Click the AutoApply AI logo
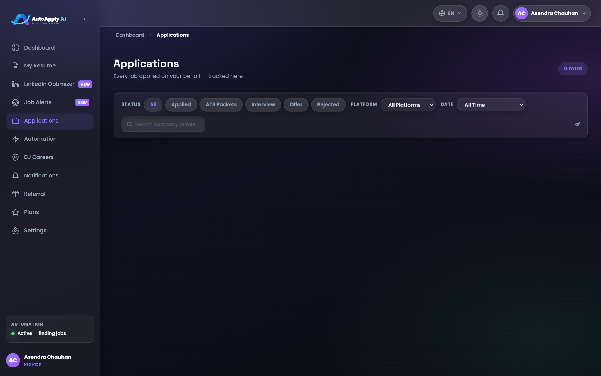 39,19
